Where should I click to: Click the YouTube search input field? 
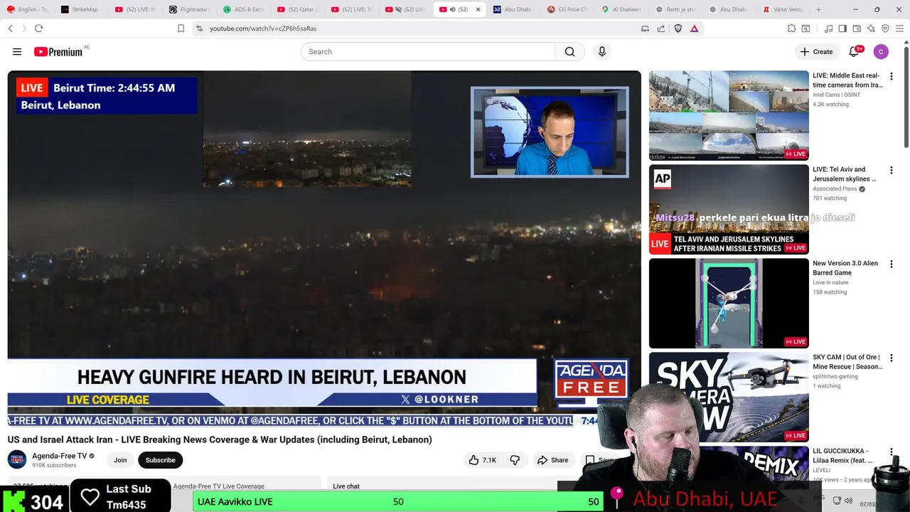(427, 52)
